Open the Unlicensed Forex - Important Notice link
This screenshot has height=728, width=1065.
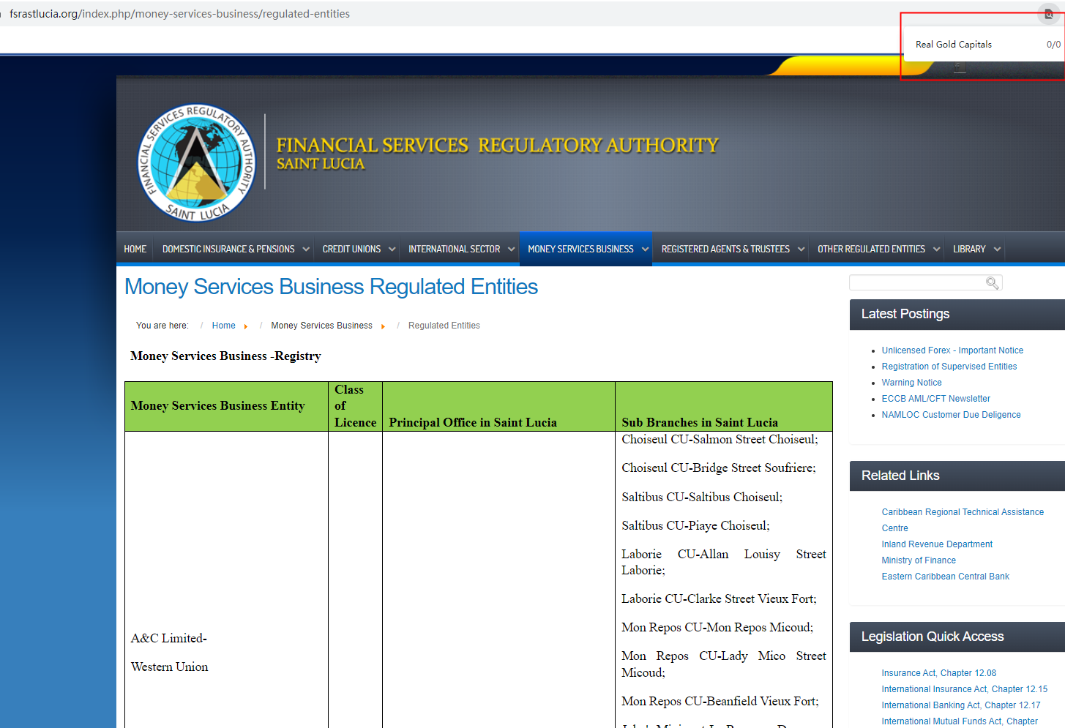(x=952, y=350)
